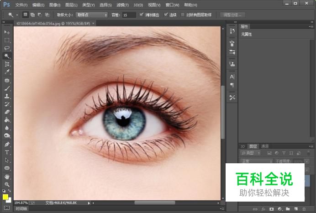Click the white background color swatch
The width and height of the screenshot is (316, 213).
pos(9,200)
